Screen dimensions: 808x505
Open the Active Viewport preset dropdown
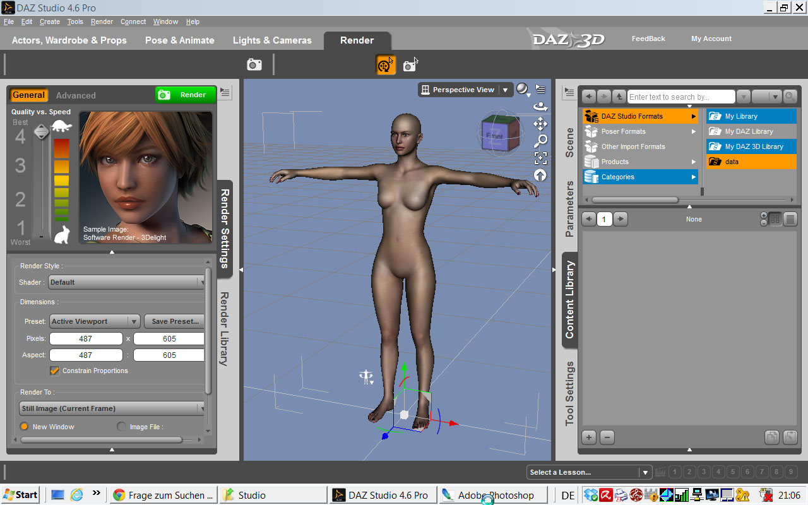click(95, 321)
